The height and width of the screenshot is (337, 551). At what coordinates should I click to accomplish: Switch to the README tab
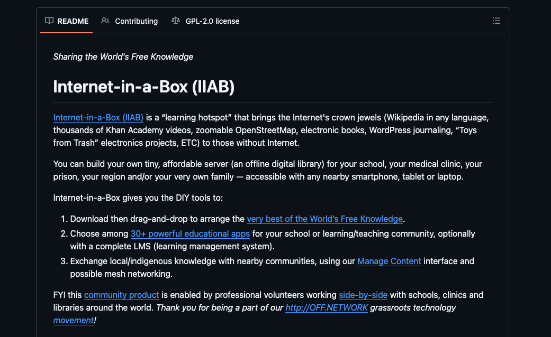click(66, 21)
